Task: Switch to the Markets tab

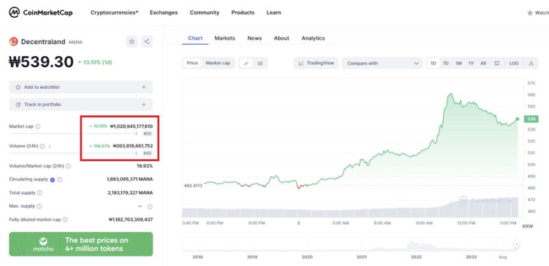Action: (x=225, y=38)
